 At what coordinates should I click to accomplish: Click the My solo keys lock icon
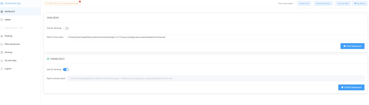[2, 61]
